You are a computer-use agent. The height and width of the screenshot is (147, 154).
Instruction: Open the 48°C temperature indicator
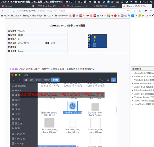pyautogui.click(x=78, y=2)
